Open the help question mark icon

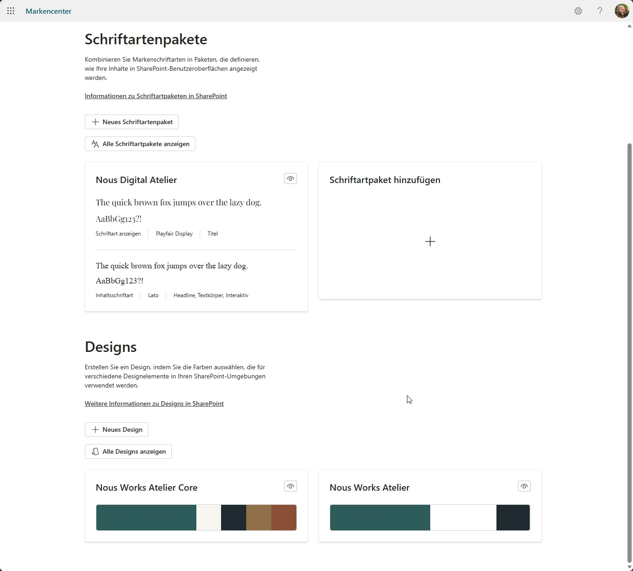[600, 11]
